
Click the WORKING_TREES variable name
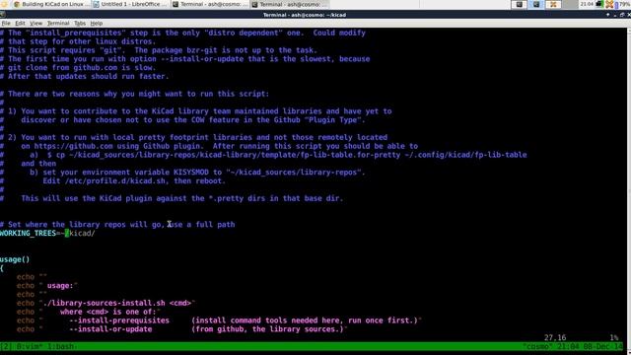(28, 233)
